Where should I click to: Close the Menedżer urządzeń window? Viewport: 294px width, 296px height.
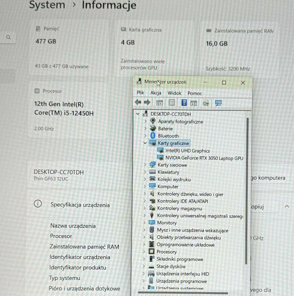coord(243,83)
